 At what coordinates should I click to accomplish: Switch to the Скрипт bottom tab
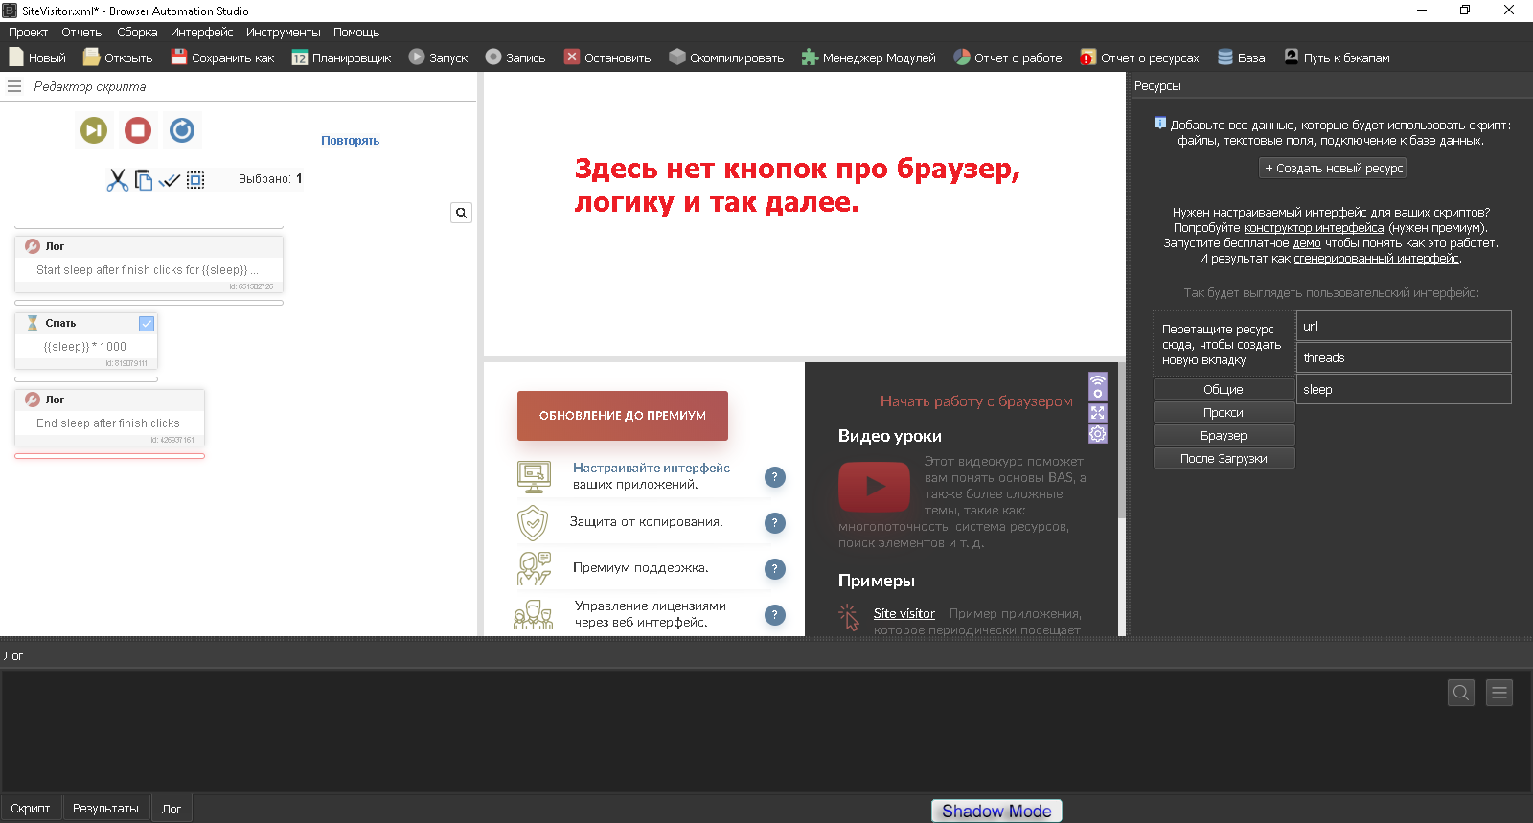(31, 808)
